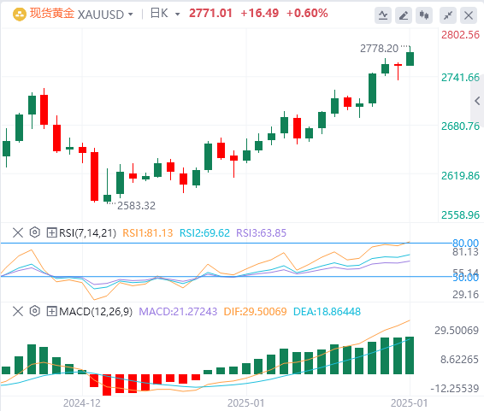Select the drawing pencil tool

coord(404,15)
